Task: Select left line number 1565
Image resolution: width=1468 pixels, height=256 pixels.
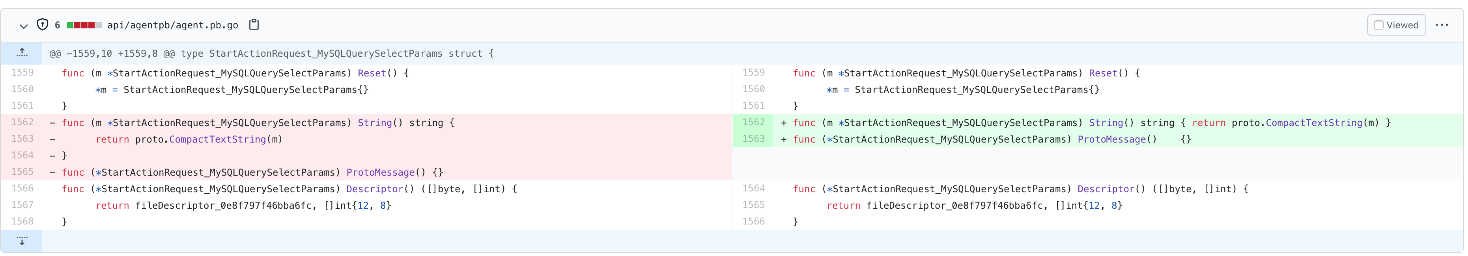Action: (23, 172)
